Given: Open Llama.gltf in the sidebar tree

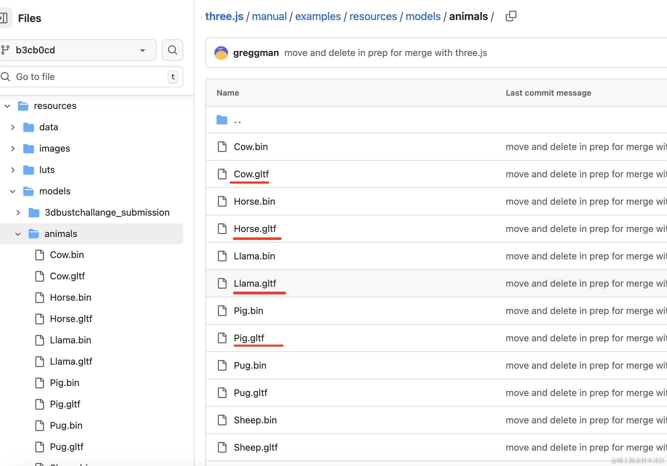Looking at the screenshot, I should 71,361.
